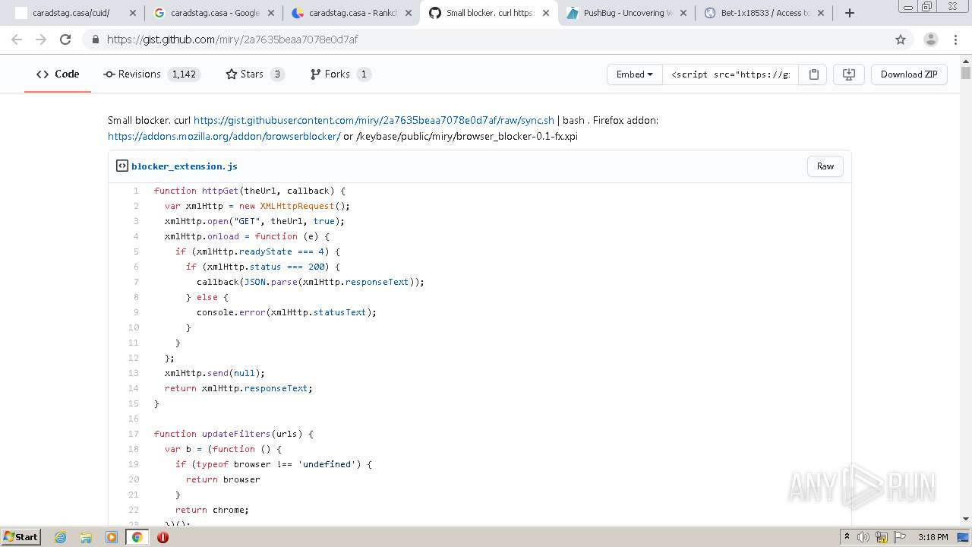Switch to the caradstag.casa - Rankchart tab
Viewport: 972px width, 547px height.
[x=350, y=13]
